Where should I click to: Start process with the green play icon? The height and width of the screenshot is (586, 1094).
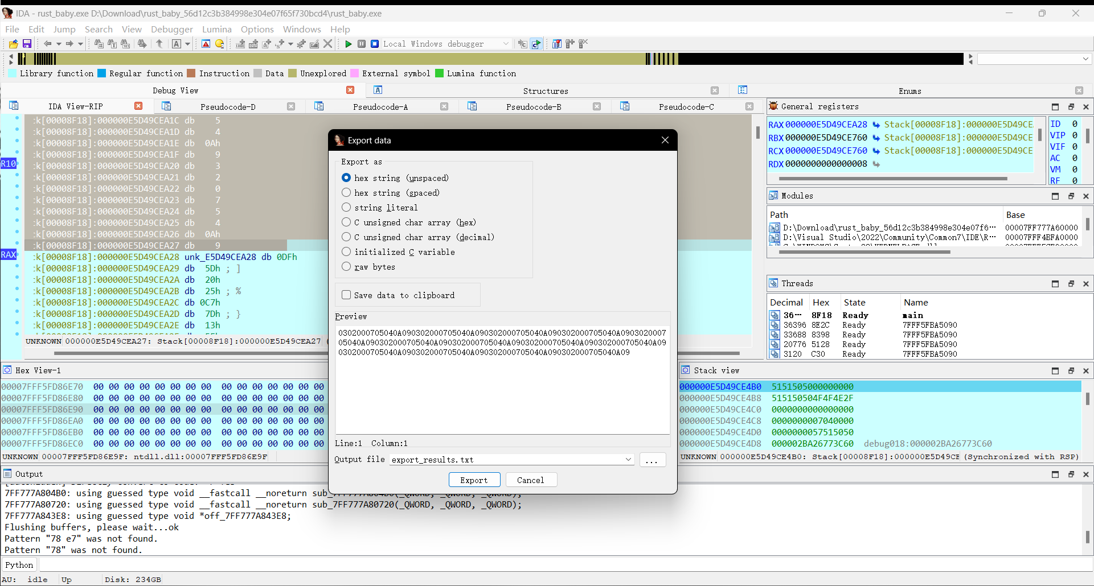[349, 44]
